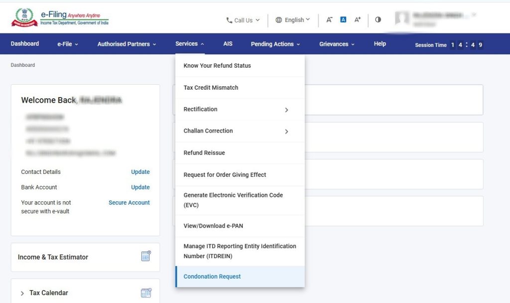Select Request for Order Giving Effect
The image size is (510, 303).
(240, 175)
